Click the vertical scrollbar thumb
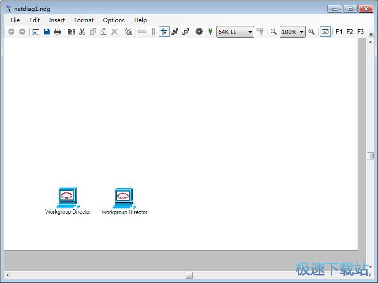The image size is (378, 283). (x=370, y=156)
